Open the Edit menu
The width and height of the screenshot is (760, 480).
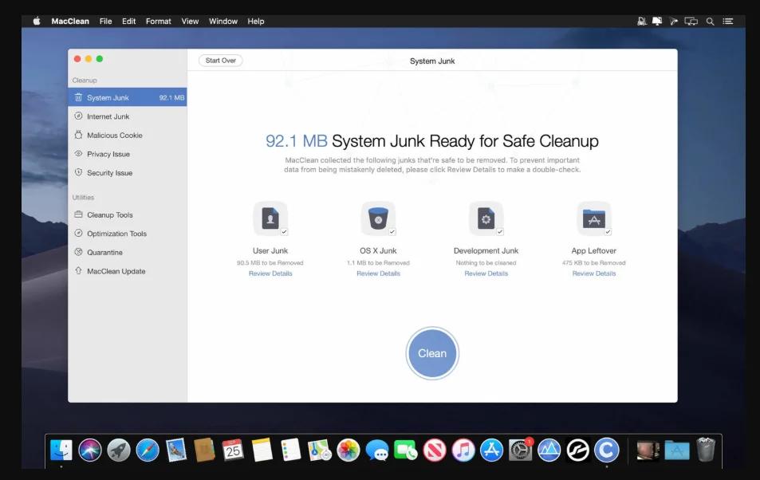coord(128,22)
